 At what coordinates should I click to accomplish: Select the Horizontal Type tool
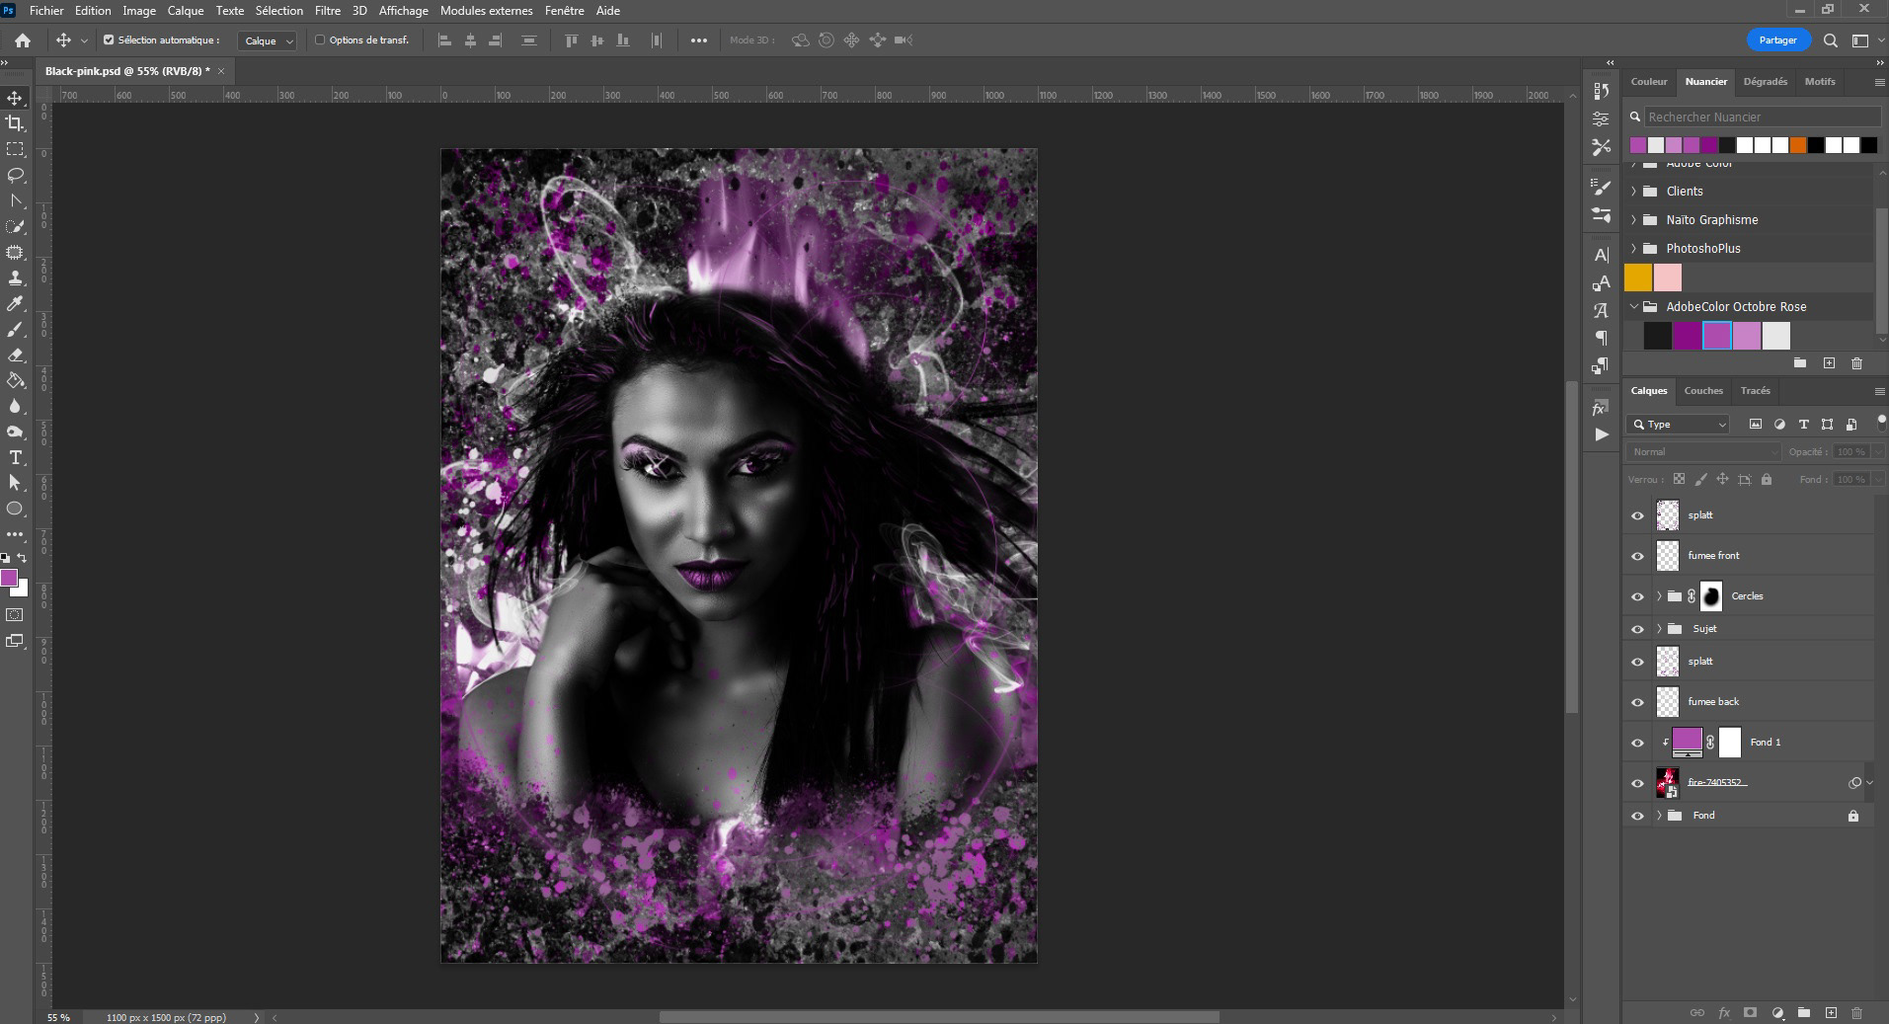tap(15, 457)
